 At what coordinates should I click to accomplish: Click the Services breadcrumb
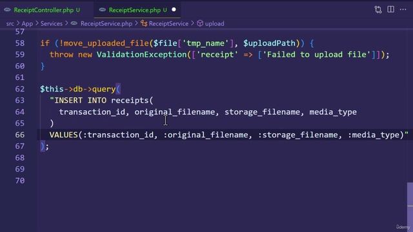[x=52, y=24]
